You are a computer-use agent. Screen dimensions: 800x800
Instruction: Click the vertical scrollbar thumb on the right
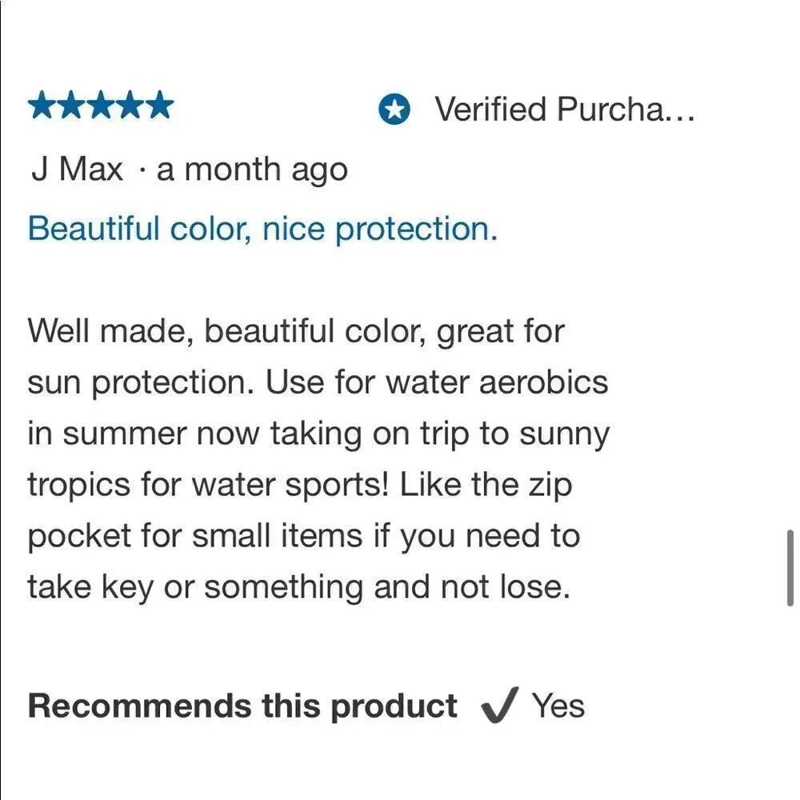coord(790,568)
